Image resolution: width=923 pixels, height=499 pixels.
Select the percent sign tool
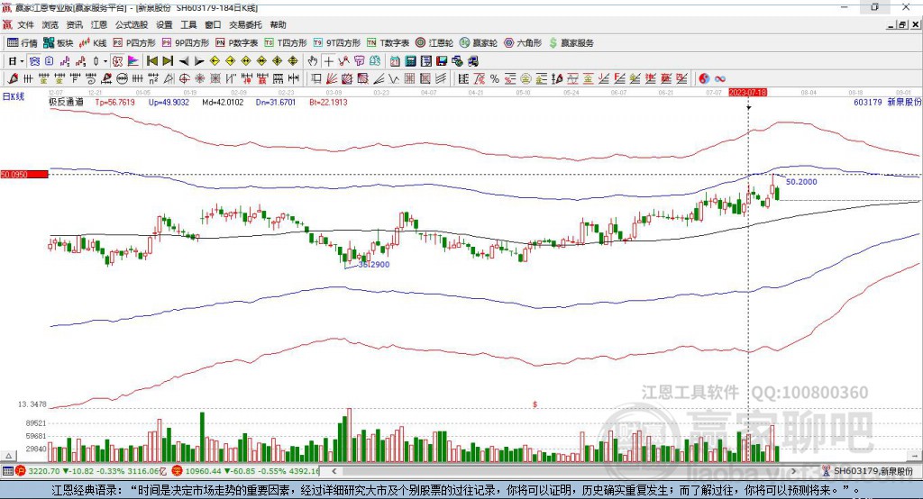(495, 78)
